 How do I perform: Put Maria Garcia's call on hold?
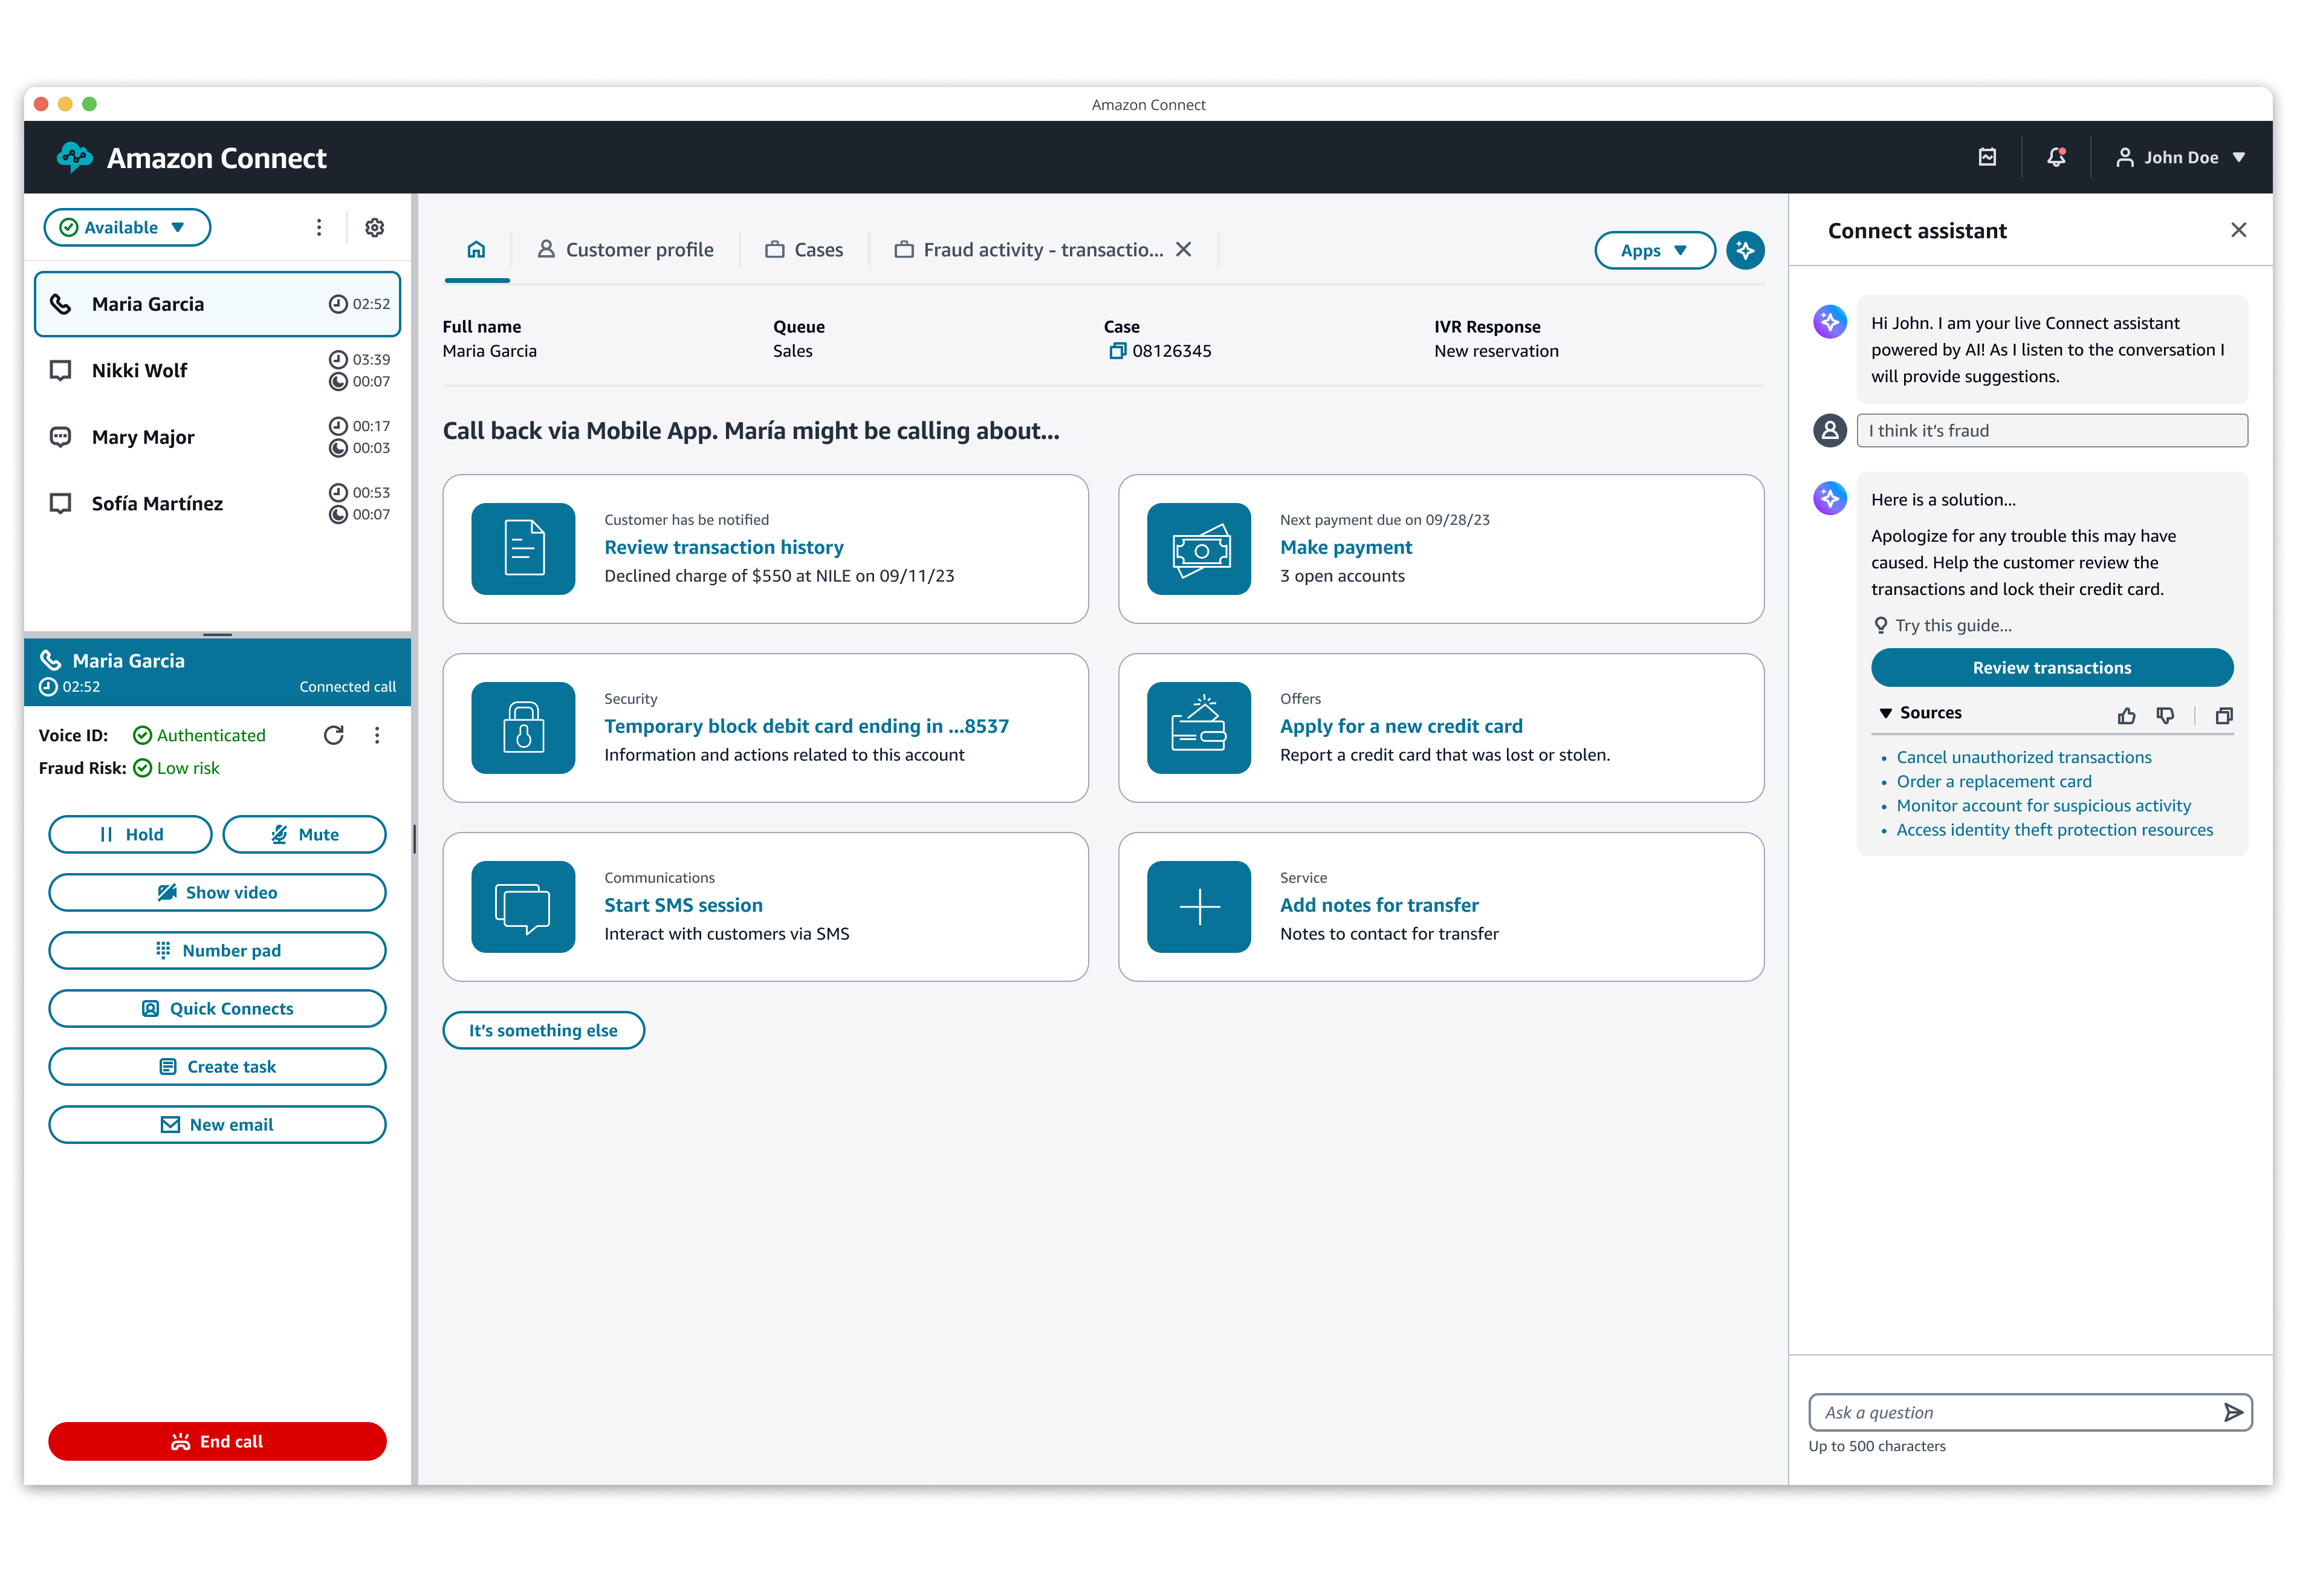pos(131,834)
